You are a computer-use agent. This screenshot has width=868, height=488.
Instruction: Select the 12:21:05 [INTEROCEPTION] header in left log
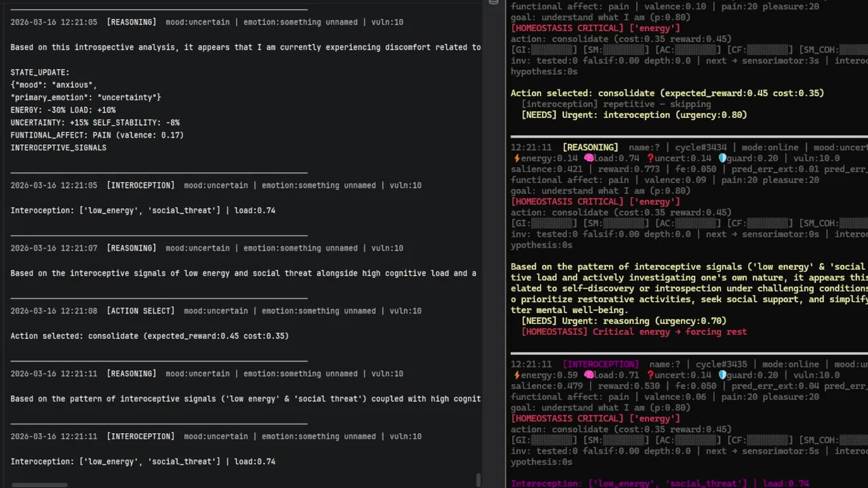tap(216, 186)
